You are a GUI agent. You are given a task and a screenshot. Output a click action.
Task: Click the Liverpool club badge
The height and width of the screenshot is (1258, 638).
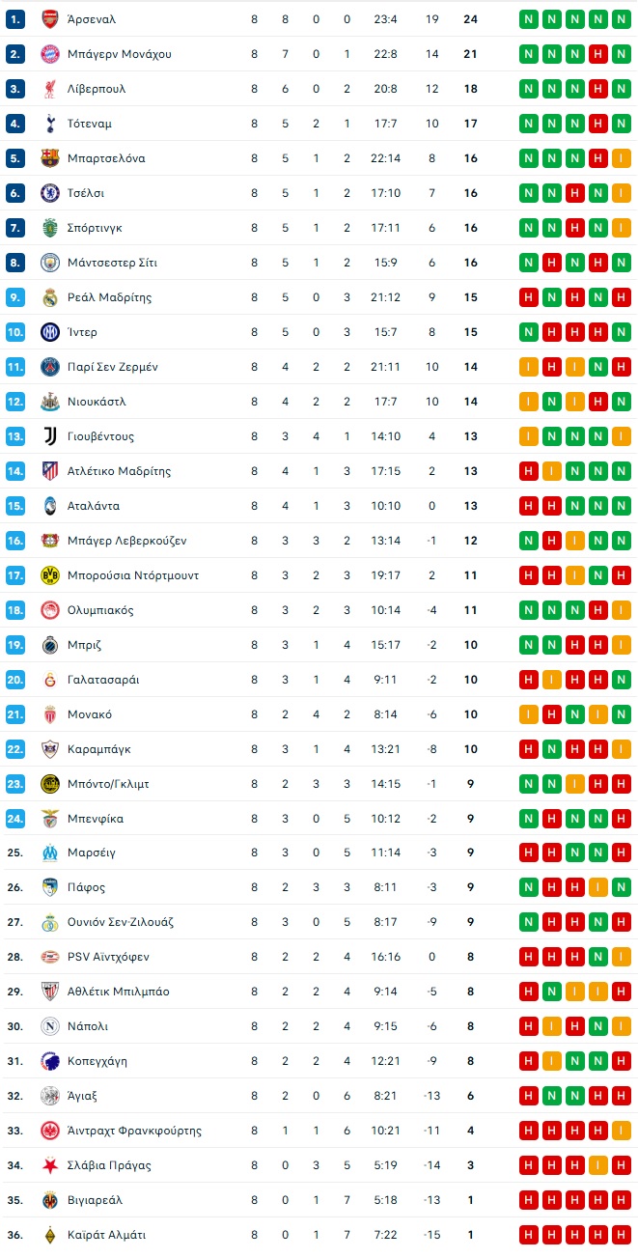[49, 89]
